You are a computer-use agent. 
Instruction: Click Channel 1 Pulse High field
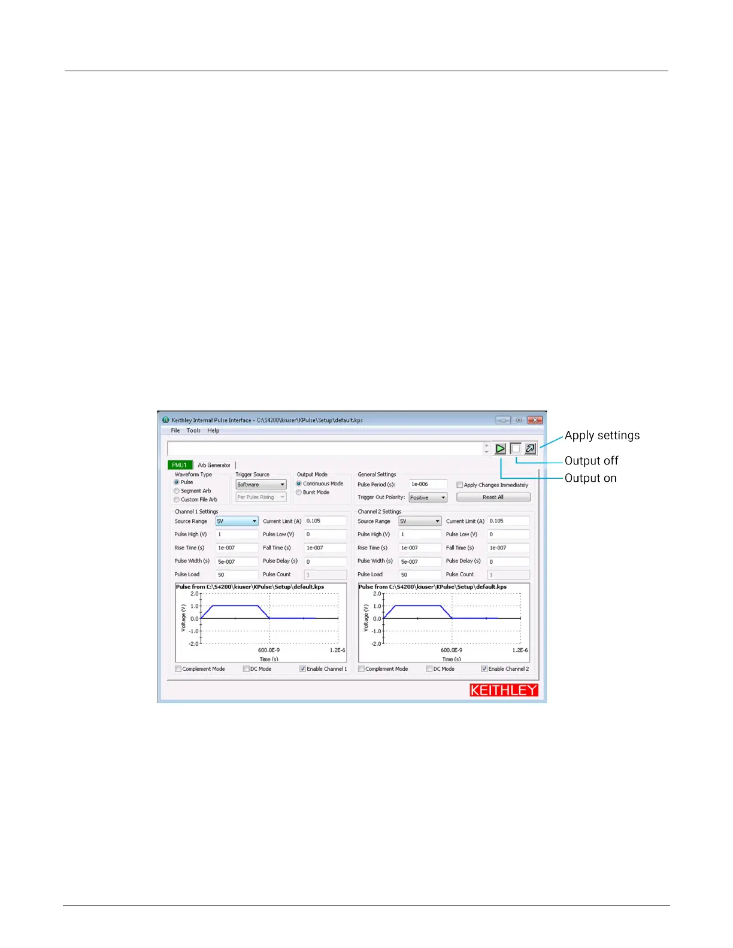(x=237, y=534)
